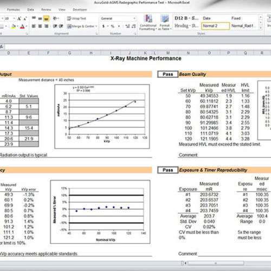Viewport: 271px width, 271px height.
Task: Apply the red Font Color icon
Action: [x=22, y=27]
